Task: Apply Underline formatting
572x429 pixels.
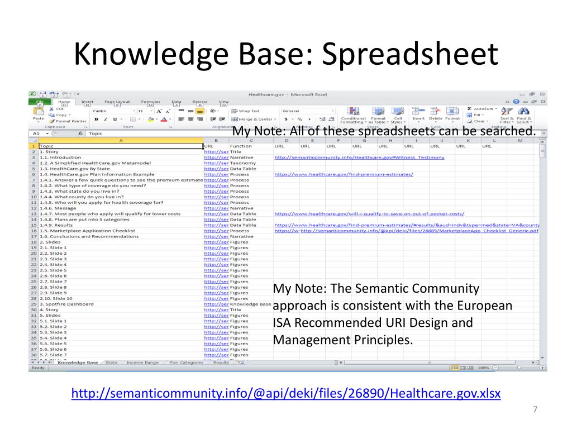Action: tap(115, 120)
